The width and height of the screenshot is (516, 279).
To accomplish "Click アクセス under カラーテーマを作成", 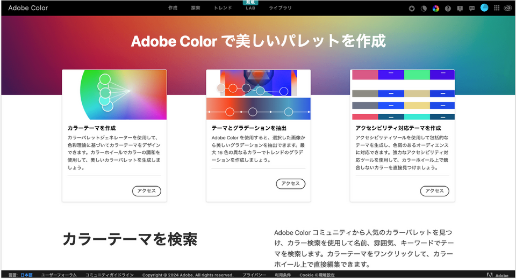I will tap(146, 191).
